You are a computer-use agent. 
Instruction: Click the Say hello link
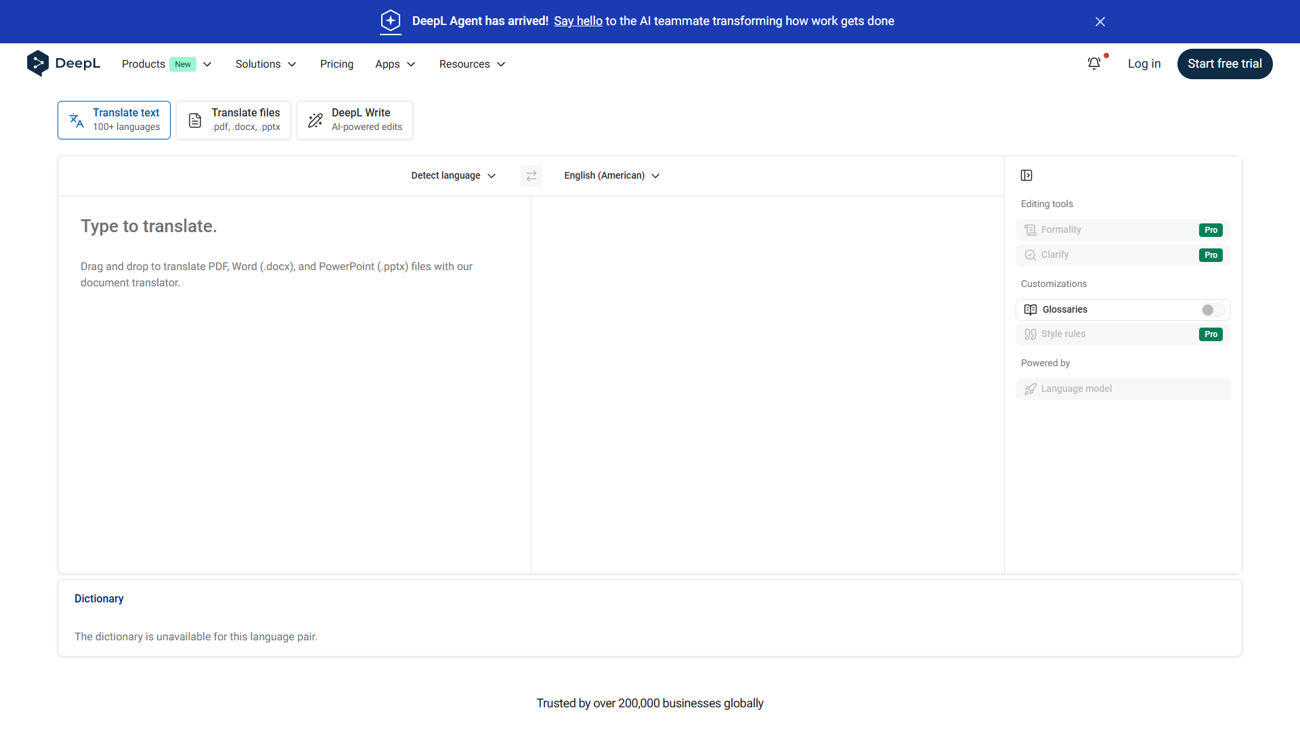(578, 21)
